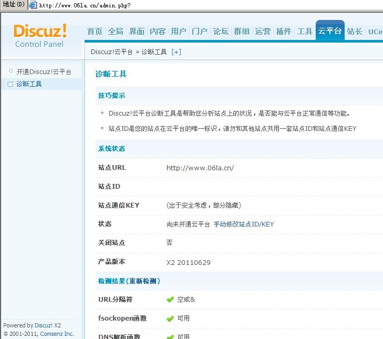Select the 站长 tab

pos(355,32)
